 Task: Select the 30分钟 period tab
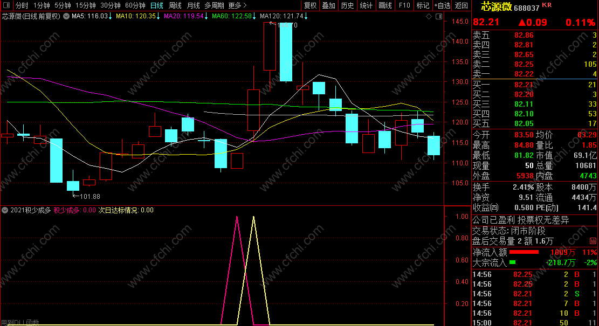pyautogui.click(x=111, y=5)
